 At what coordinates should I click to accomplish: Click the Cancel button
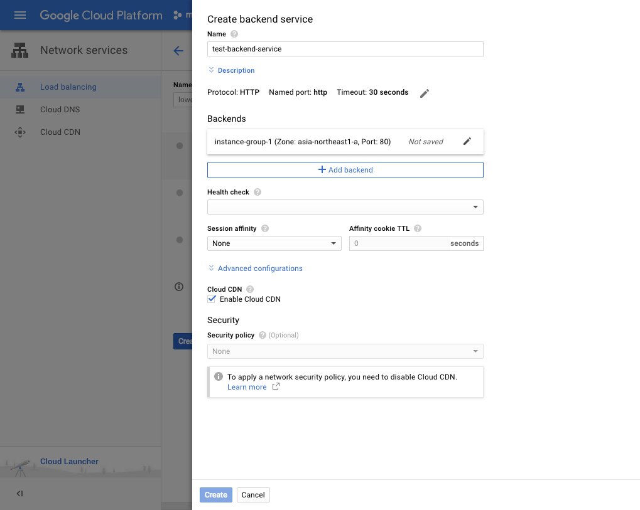click(x=253, y=495)
